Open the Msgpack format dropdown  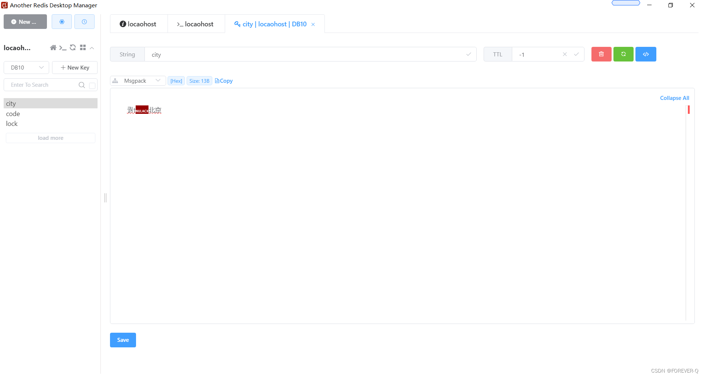pyautogui.click(x=137, y=81)
